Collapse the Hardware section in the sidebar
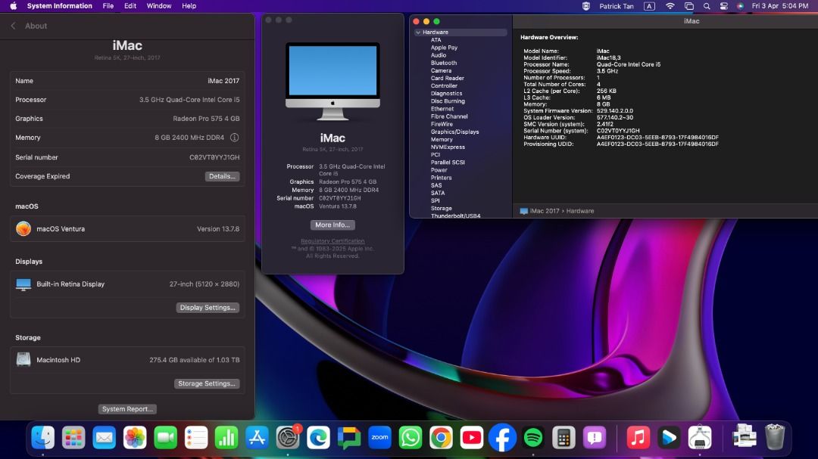The image size is (818, 459). (x=418, y=33)
